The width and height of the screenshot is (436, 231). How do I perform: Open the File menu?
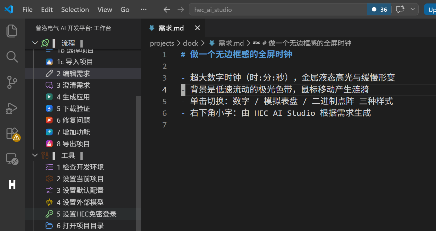27,9
